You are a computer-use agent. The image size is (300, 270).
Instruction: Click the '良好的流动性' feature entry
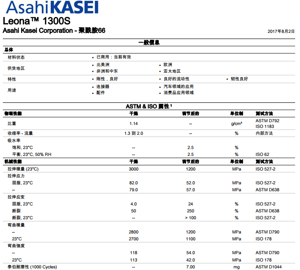(x=177, y=79)
